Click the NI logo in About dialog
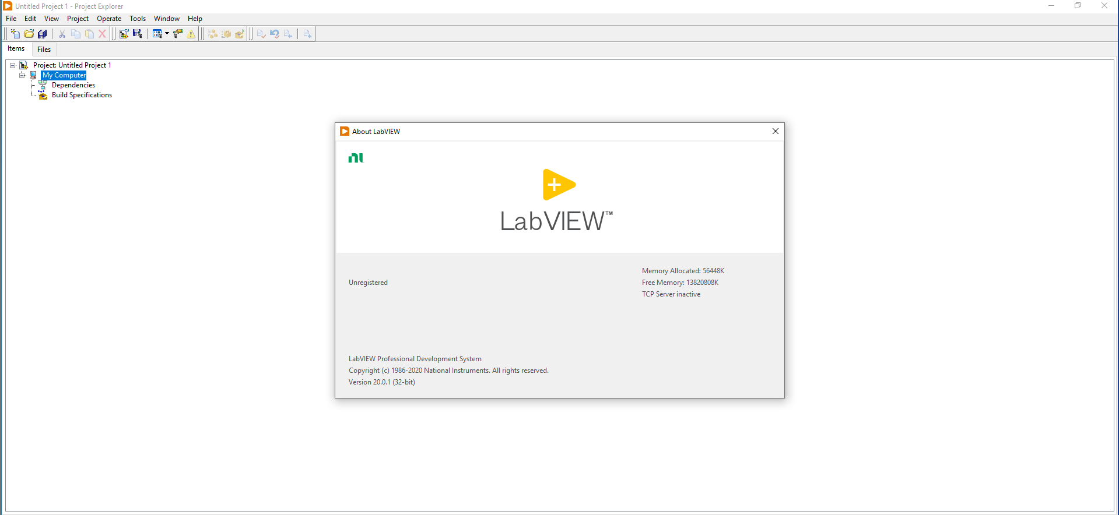The width and height of the screenshot is (1119, 515). (x=356, y=158)
